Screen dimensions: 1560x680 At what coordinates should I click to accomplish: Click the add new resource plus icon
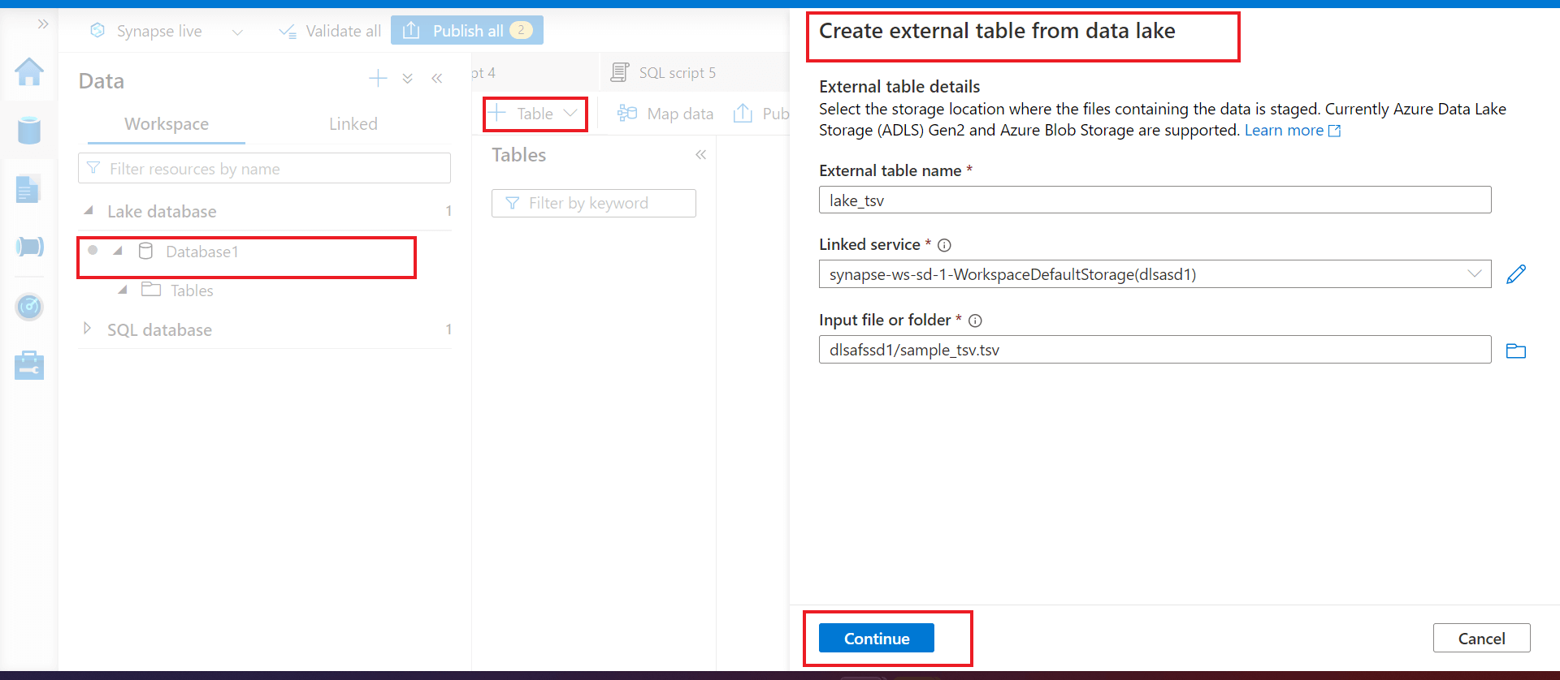pos(378,79)
